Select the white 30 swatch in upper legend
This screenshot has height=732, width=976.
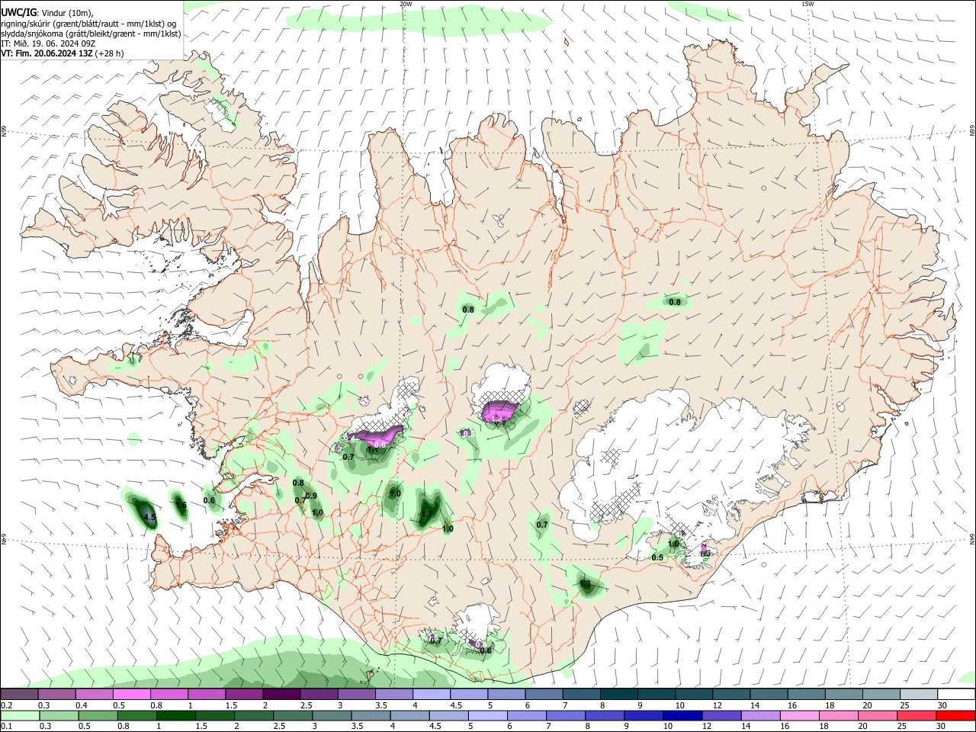[955, 694]
